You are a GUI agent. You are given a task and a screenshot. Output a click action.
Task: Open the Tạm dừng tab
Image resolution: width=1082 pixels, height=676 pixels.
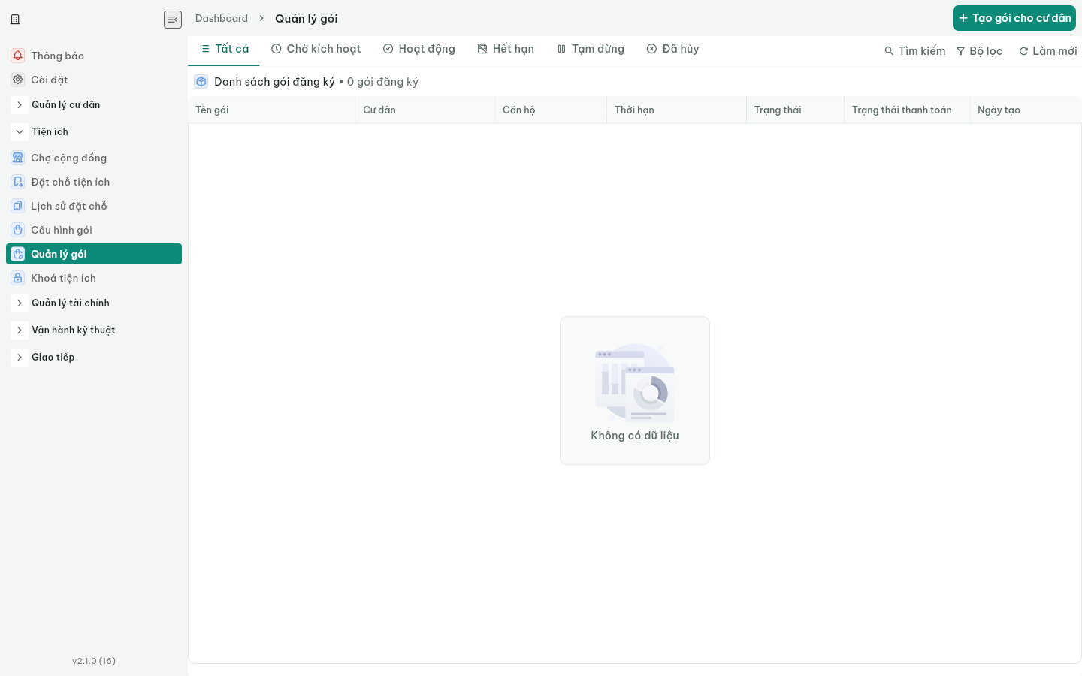(x=591, y=49)
